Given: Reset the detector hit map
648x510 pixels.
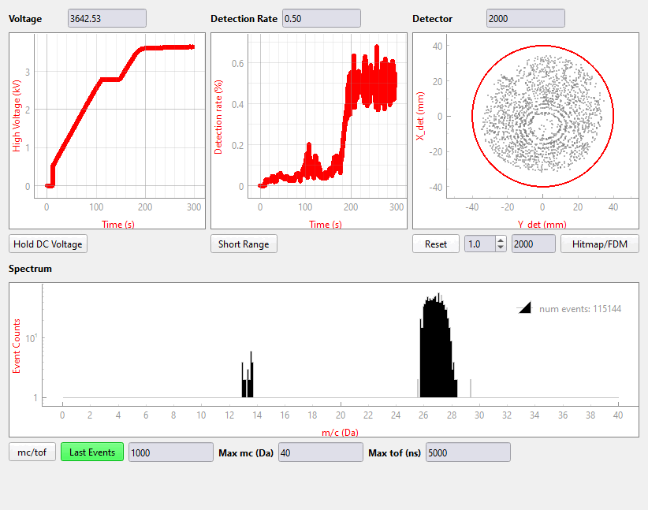Looking at the screenshot, I should [x=436, y=244].
